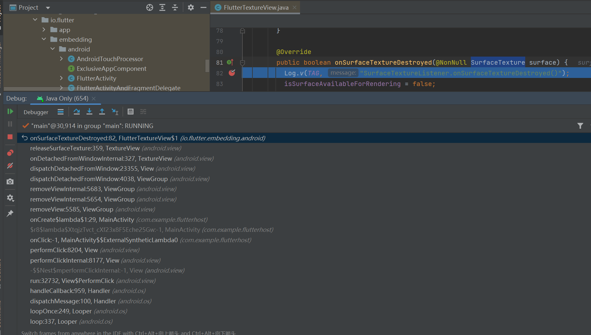Open Evaluate Expression calculator
This screenshot has width=591, height=335.
pyautogui.click(x=131, y=112)
